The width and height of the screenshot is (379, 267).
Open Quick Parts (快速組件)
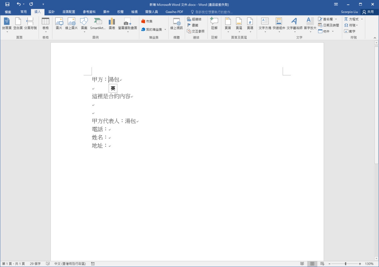279,25
